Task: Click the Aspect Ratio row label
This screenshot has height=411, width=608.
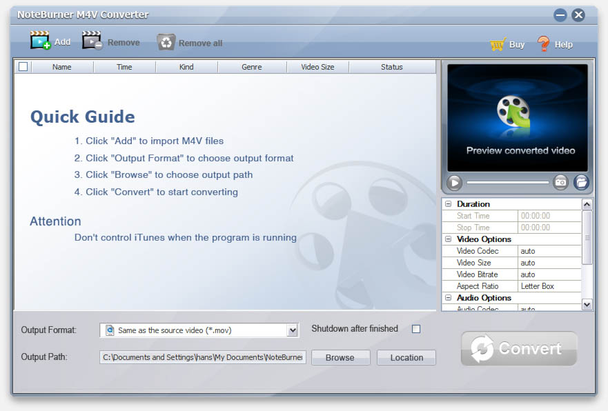Action: pyautogui.click(x=478, y=286)
